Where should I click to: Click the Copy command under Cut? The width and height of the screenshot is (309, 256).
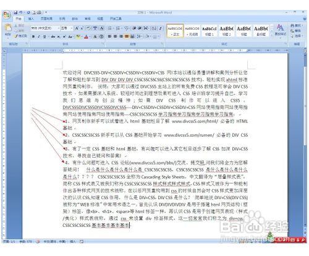click(19, 31)
